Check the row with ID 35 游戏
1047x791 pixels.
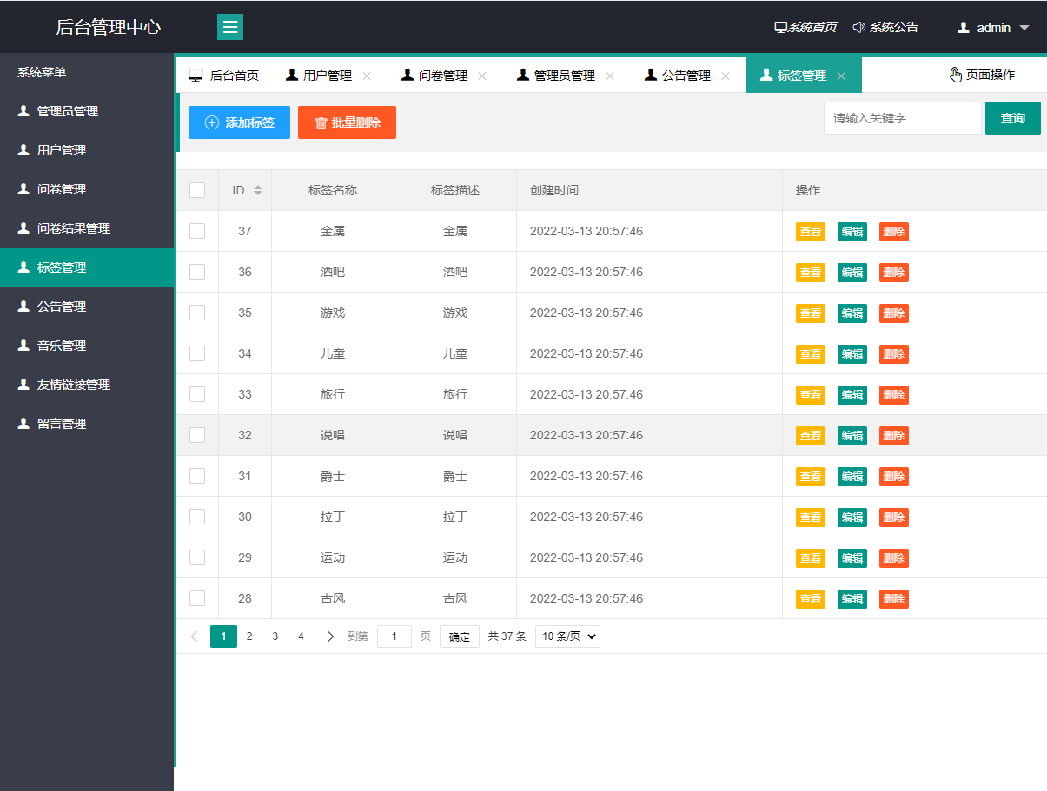(x=197, y=313)
